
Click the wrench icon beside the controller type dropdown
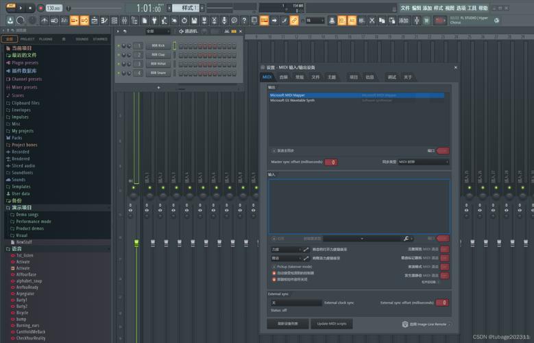click(407, 238)
